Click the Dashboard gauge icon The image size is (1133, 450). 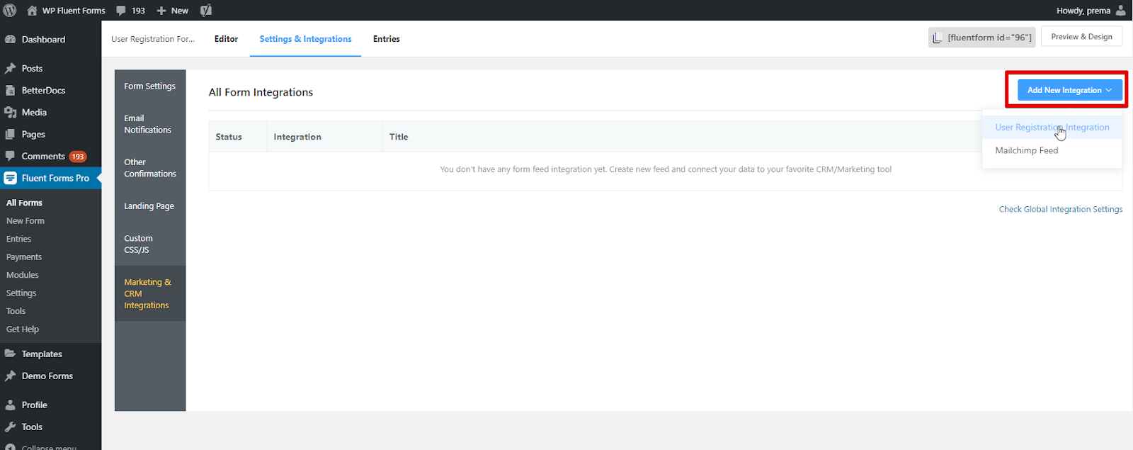coord(10,40)
